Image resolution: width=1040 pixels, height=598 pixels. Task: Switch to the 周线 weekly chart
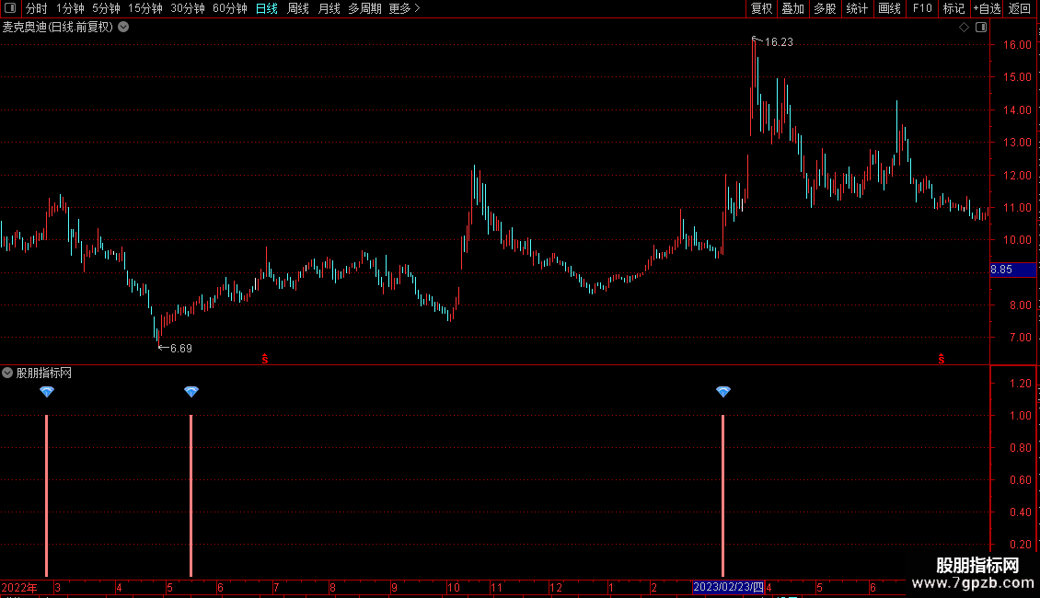point(298,8)
